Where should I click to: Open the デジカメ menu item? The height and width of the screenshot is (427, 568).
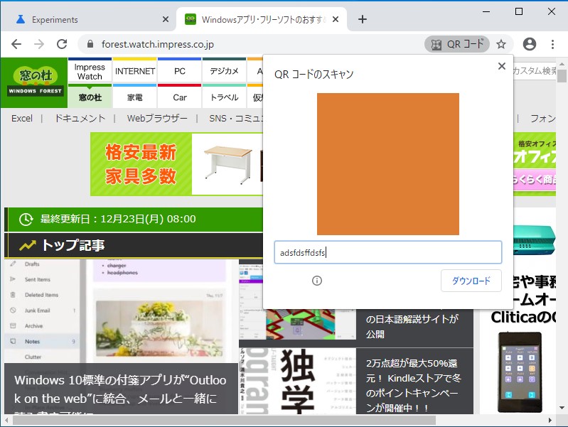(224, 71)
